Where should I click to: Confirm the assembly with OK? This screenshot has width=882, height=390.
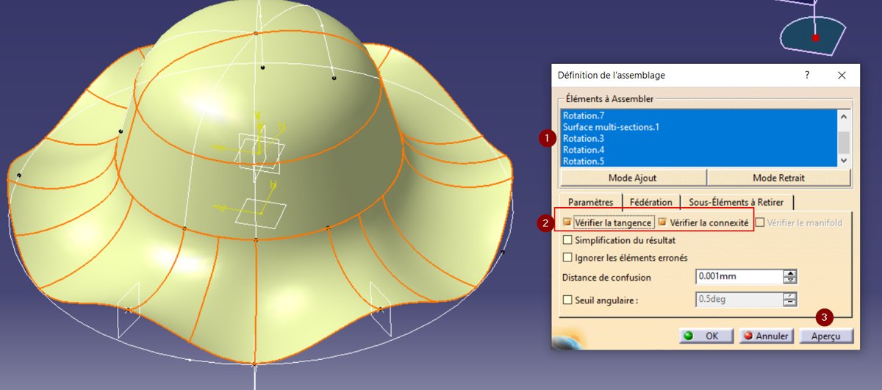[x=706, y=336]
